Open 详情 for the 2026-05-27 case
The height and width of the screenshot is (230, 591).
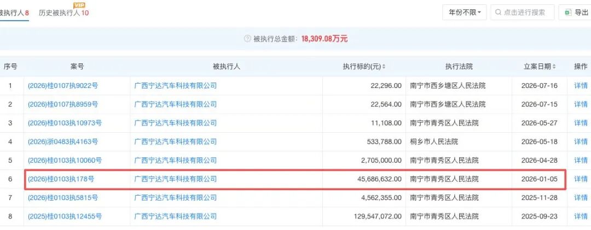point(581,123)
